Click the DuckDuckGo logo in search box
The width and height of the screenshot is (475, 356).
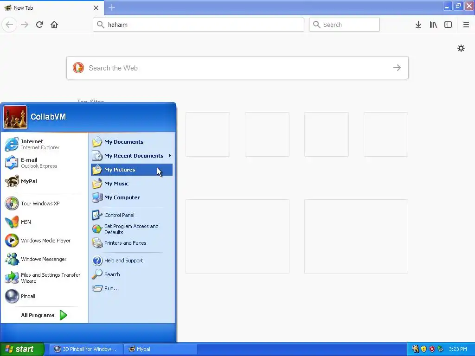(78, 68)
